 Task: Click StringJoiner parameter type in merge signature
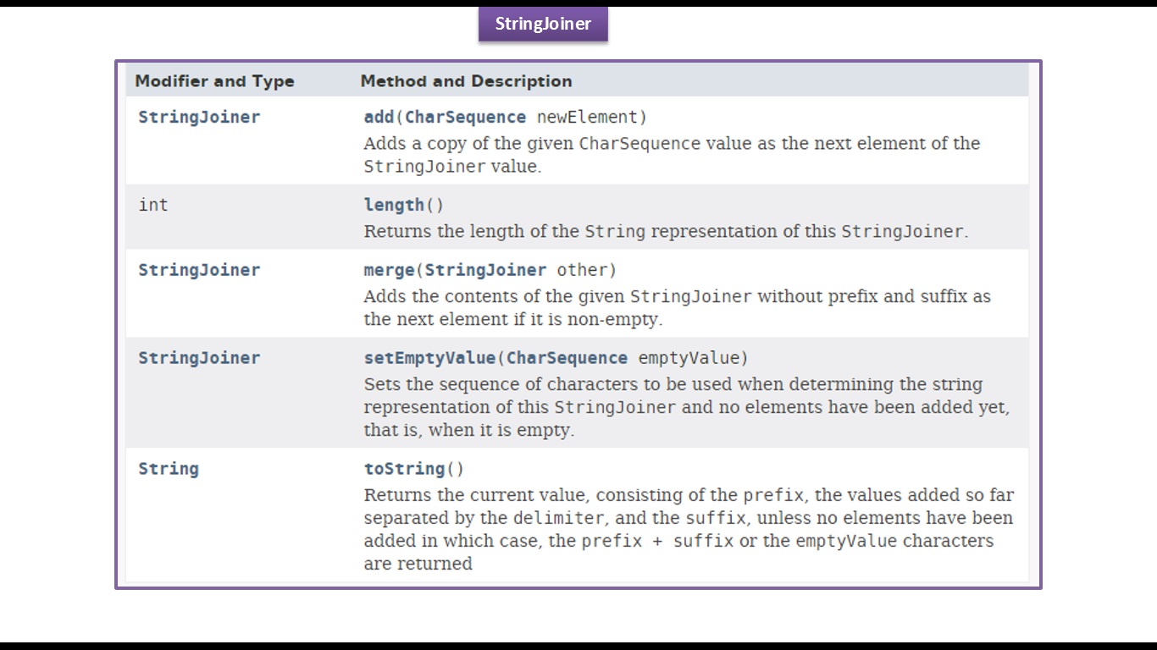[x=485, y=270]
